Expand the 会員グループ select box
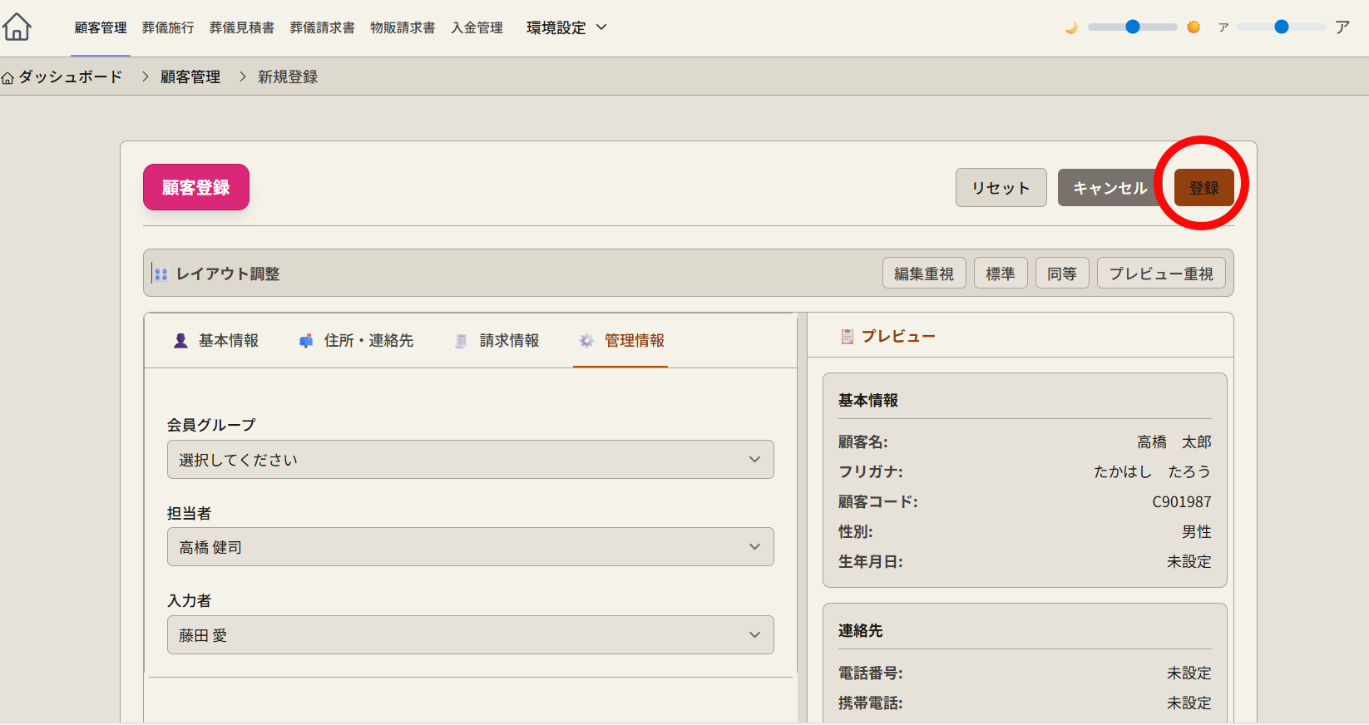 click(470, 460)
